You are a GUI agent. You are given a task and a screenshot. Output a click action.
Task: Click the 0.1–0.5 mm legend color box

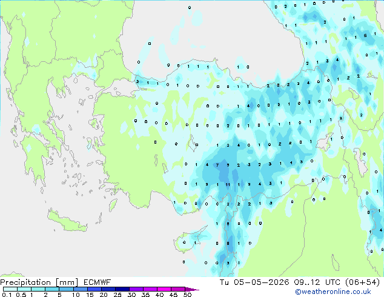[10, 289]
